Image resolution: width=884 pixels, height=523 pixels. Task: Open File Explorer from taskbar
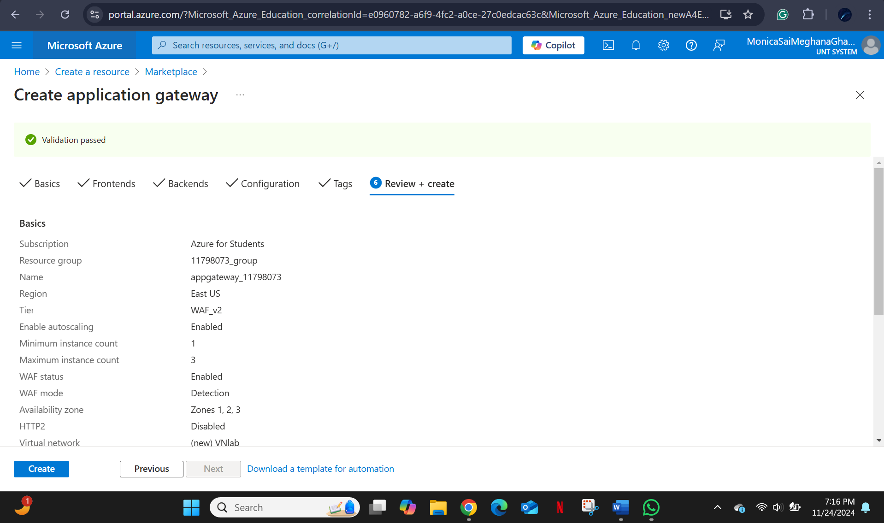pos(438,508)
